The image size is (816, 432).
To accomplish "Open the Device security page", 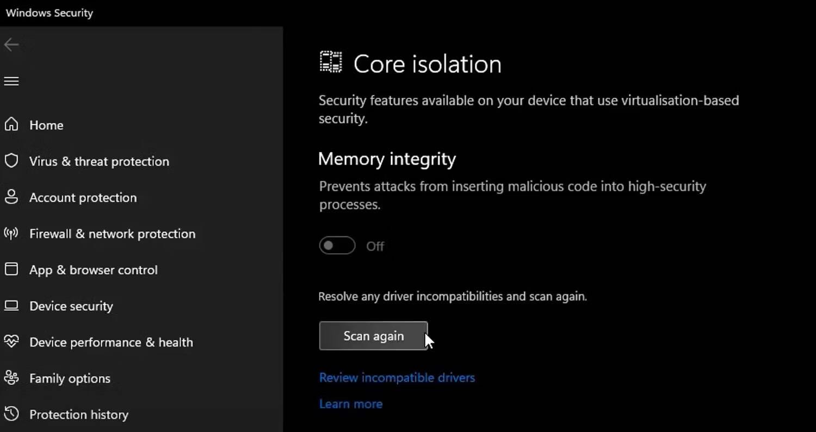I will tap(71, 305).
